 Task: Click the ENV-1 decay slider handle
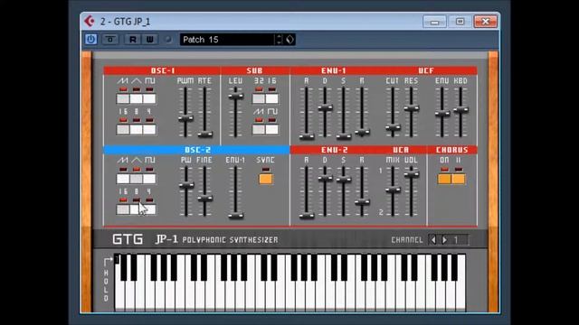[x=325, y=107]
